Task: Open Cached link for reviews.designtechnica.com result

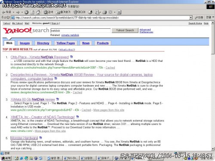Action: tap(77, 92)
